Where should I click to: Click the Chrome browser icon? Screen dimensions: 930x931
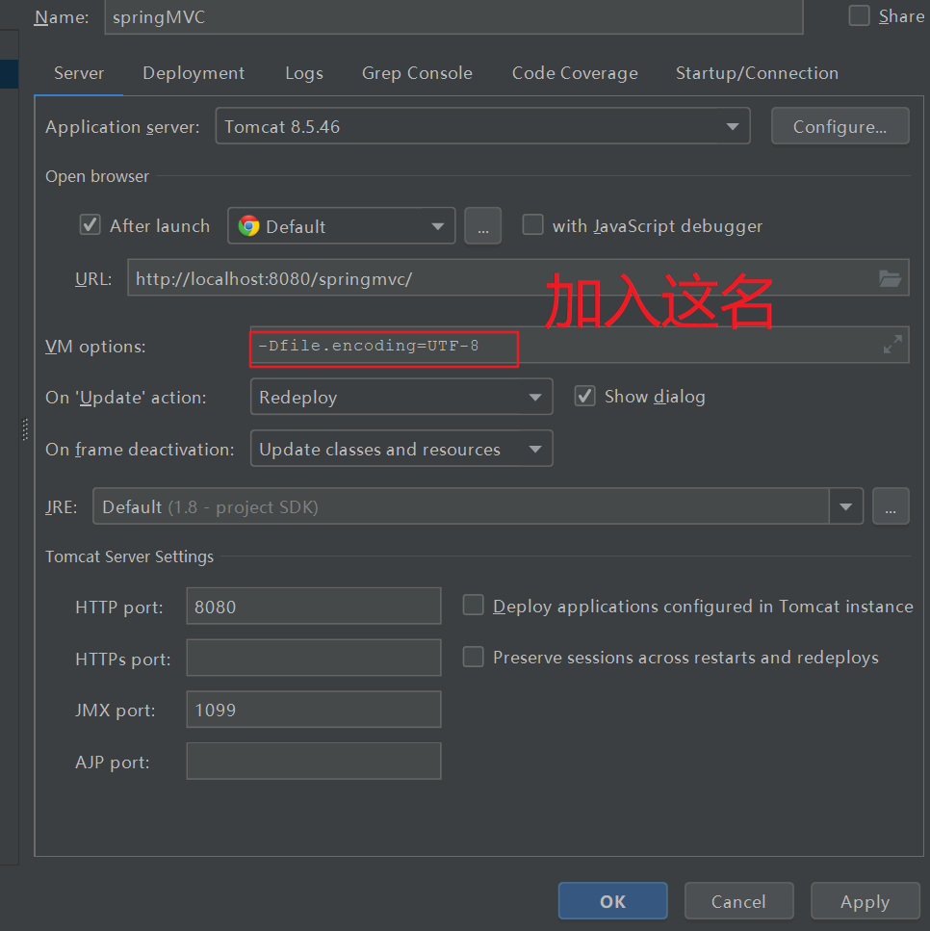point(248,225)
